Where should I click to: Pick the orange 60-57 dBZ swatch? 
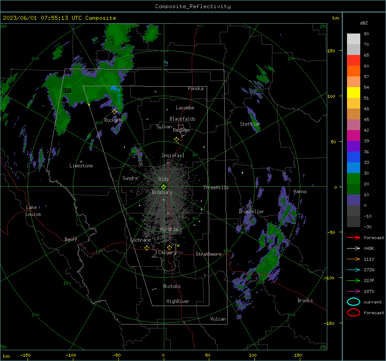click(353, 71)
